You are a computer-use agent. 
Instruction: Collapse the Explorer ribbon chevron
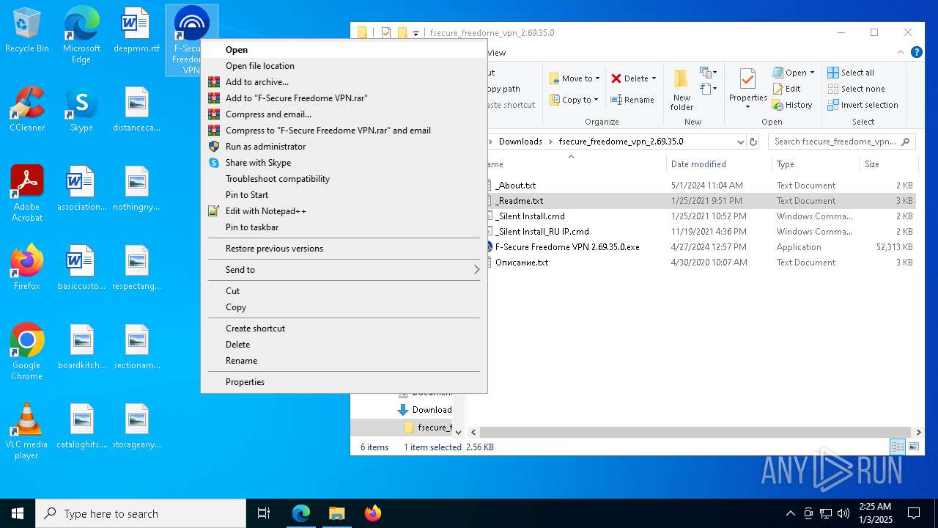coord(901,53)
